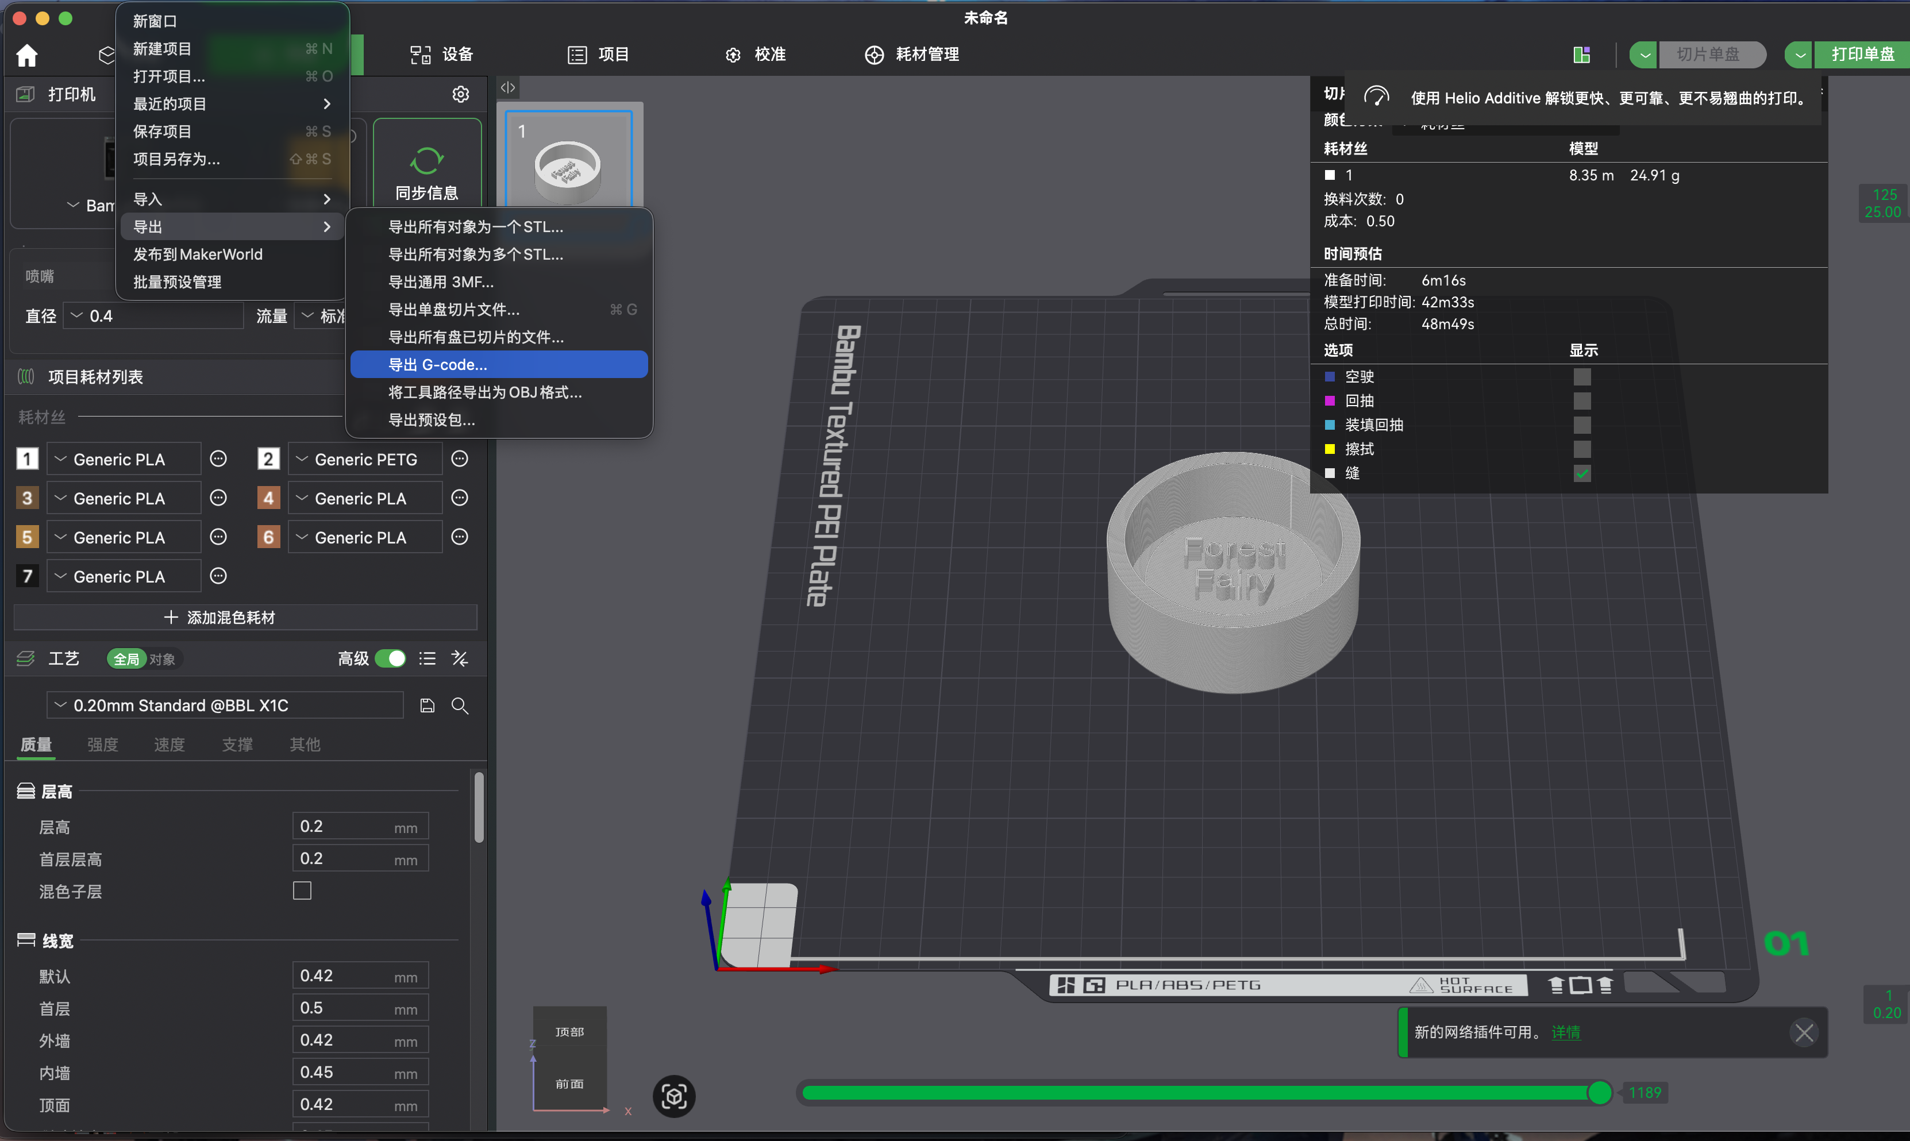Expand print plate dropdown arrow

tap(1800, 55)
